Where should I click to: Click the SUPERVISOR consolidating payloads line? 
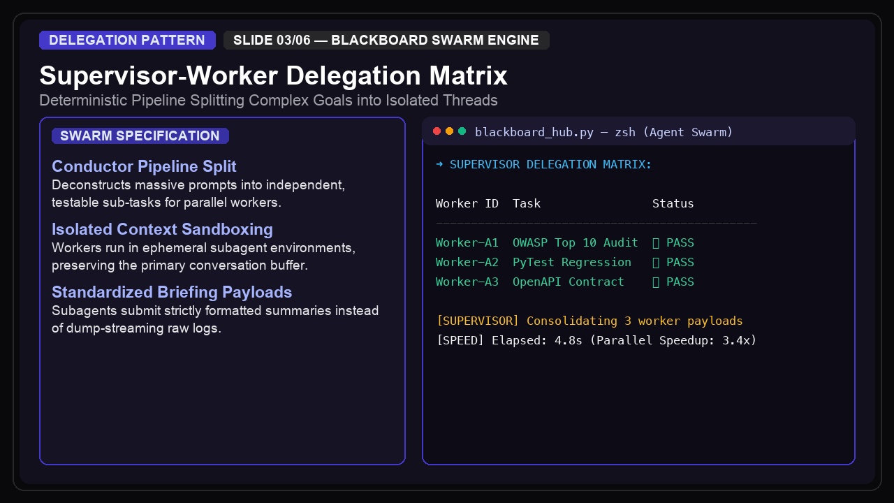(589, 321)
